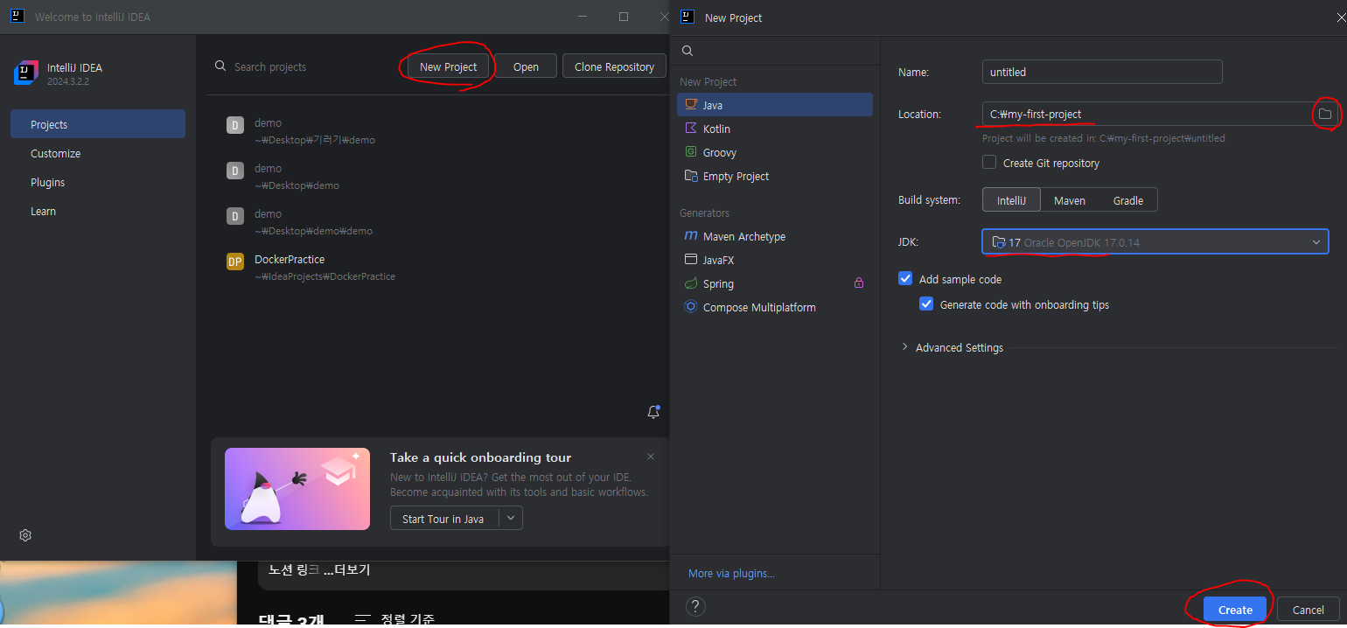
Task: Click the New Project button in Welcome window
Action: [449, 66]
